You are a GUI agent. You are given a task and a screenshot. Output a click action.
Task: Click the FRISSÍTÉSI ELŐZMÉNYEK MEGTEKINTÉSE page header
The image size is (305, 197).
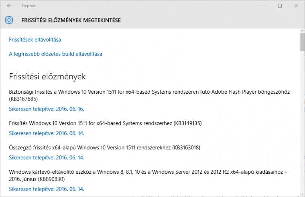point(71,20)
